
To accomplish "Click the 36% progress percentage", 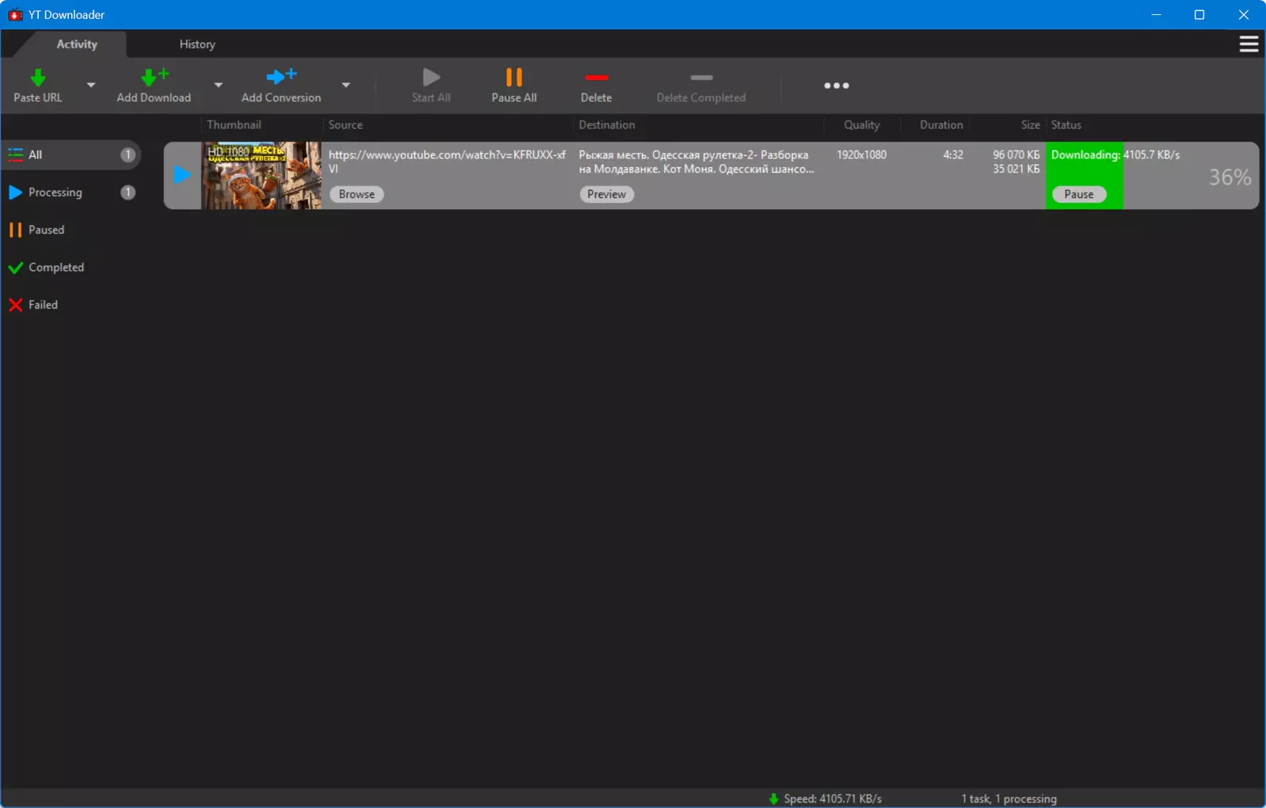I will [x=1230, y=177].
